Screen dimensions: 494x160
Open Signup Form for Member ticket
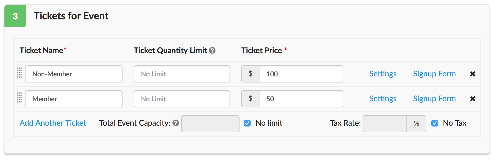(434, 99)
